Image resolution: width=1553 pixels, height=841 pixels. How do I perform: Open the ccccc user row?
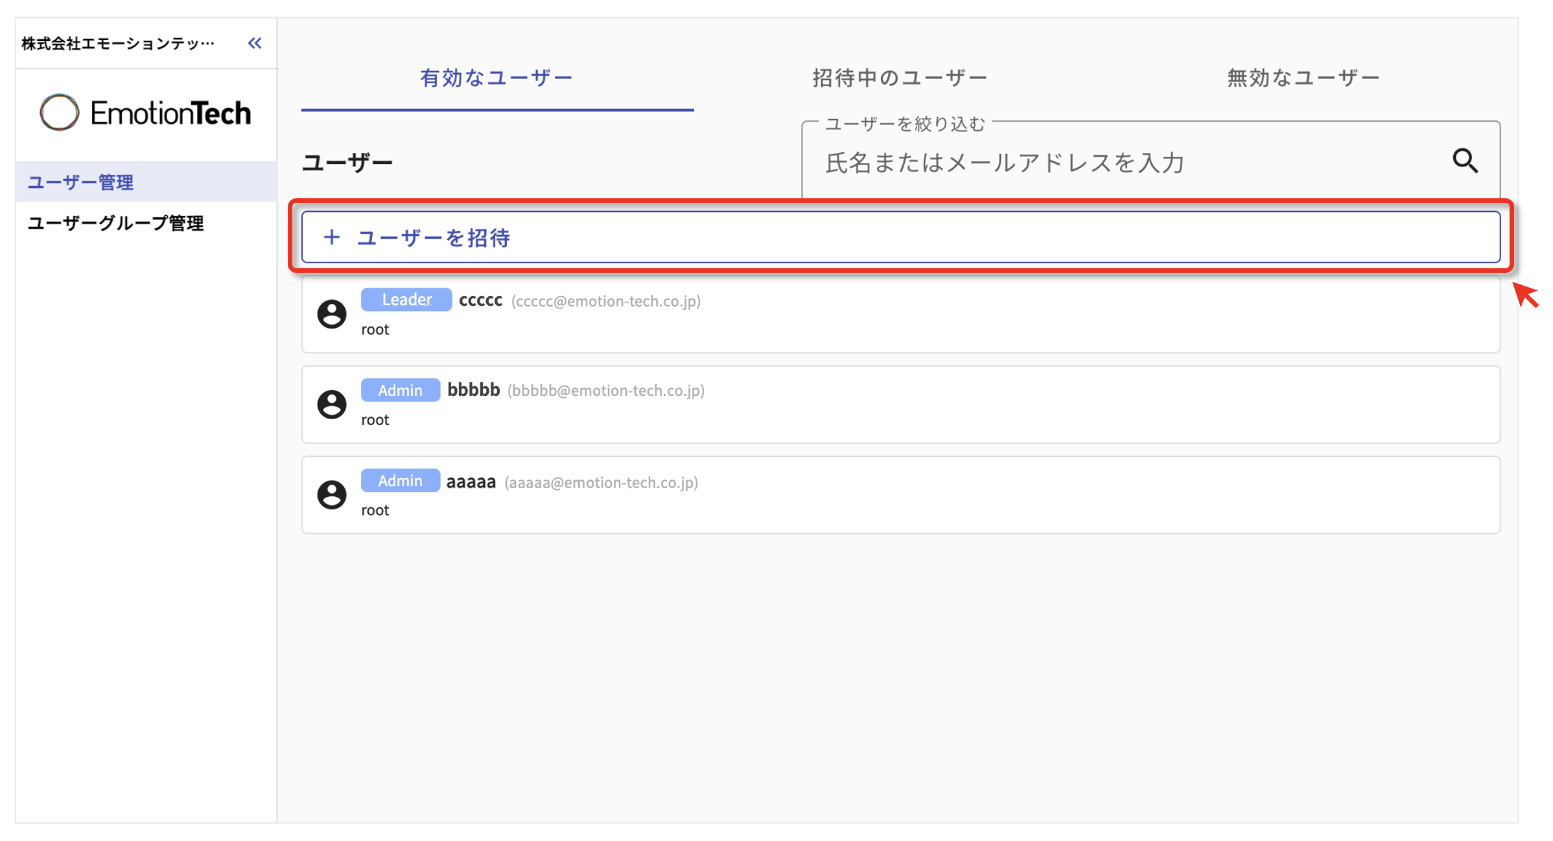(972, 315)
